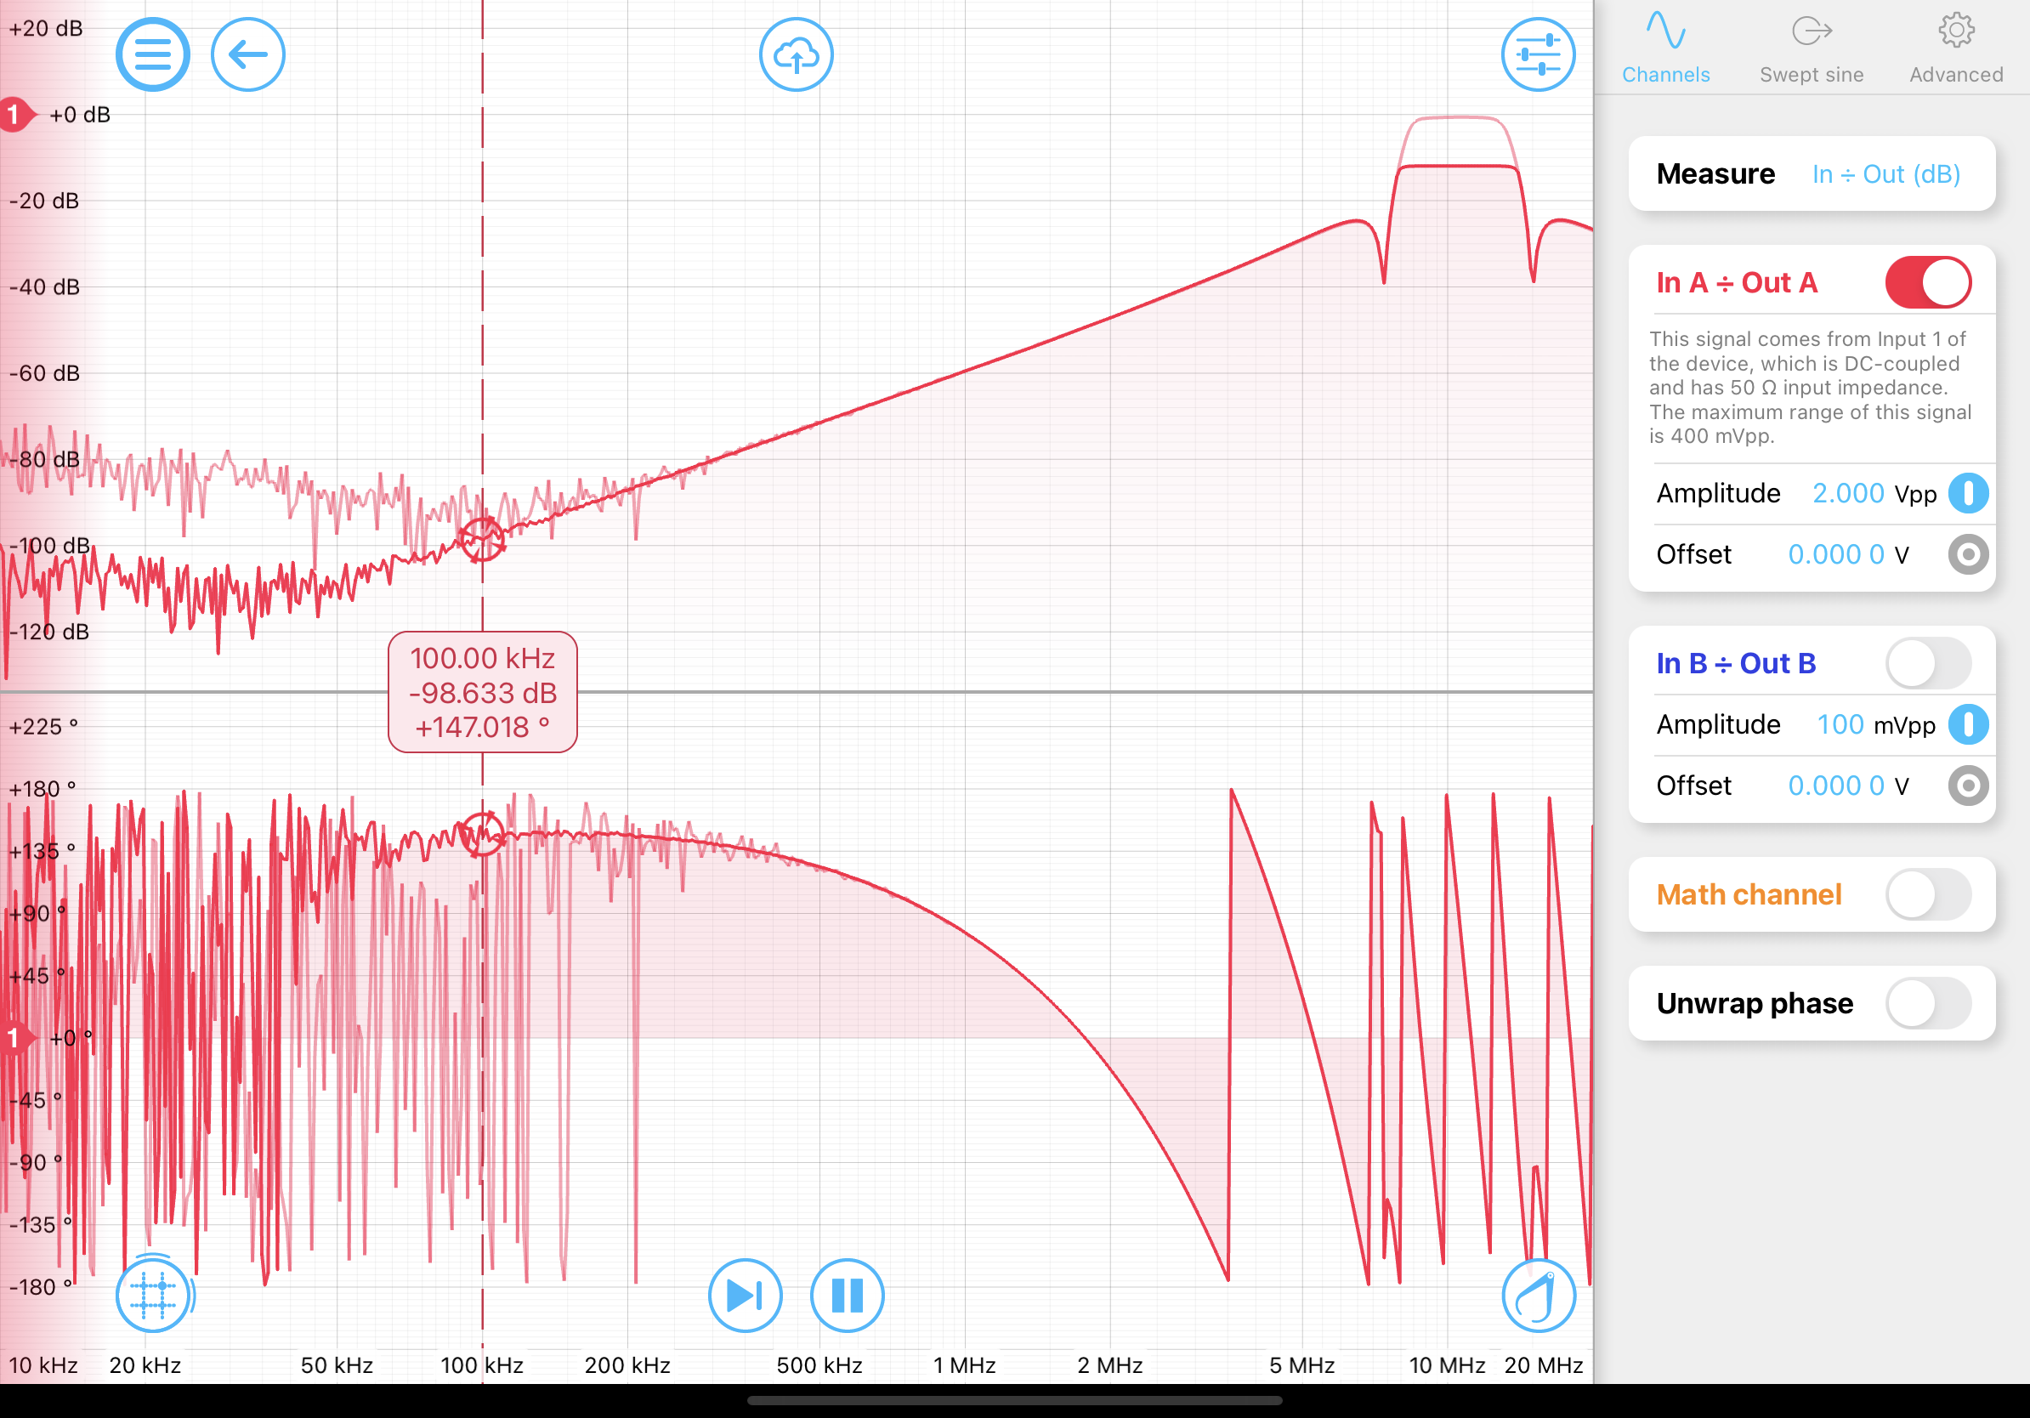Open the hamburger main menu button
2030x1418 pixels.
coord(152,54)
